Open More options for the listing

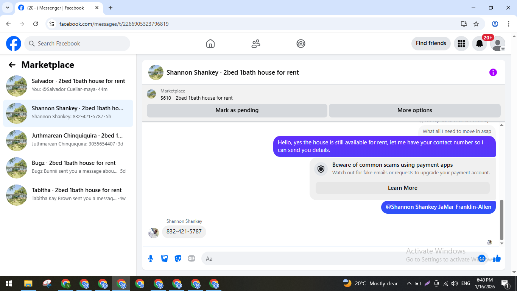pyautogui.click(x=415, y=110)
